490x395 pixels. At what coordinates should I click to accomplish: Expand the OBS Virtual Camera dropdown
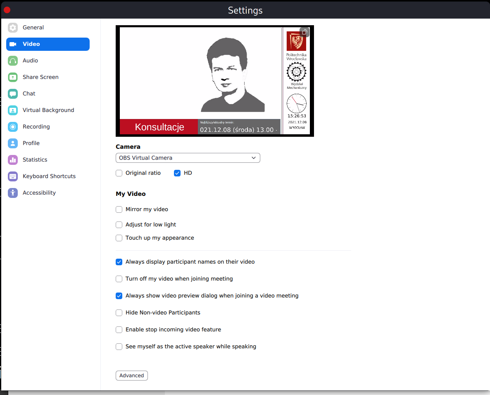188,158
